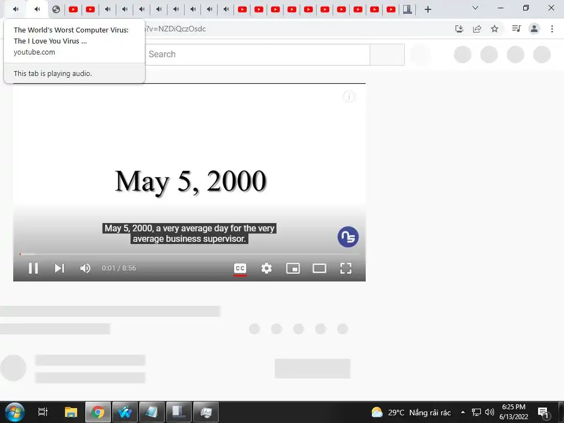Image resolution: width=564 pixels, height=423 pixels.
Task: Open the Chrome profile avatar
Action: pos(534,29)
